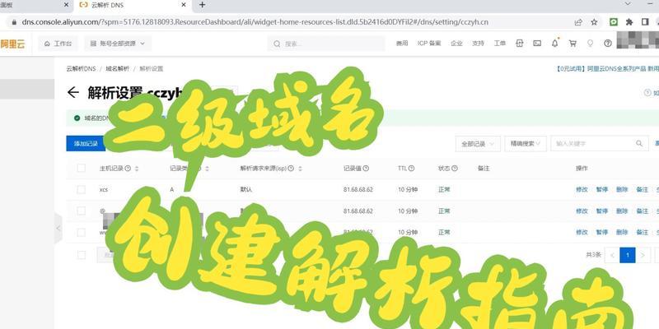Go to next page arrow in pagination
The image size is (659, 329).
[x=643, y=255]
